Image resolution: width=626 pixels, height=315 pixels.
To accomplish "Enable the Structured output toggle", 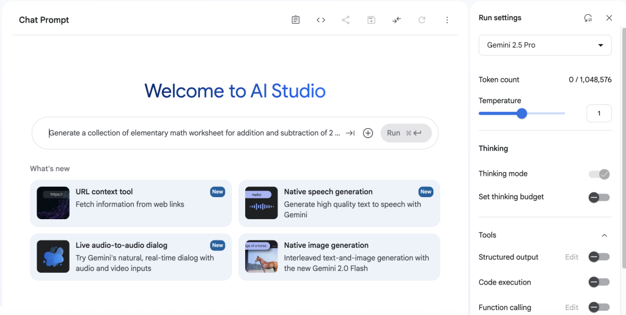I will (x=599, y=257).
